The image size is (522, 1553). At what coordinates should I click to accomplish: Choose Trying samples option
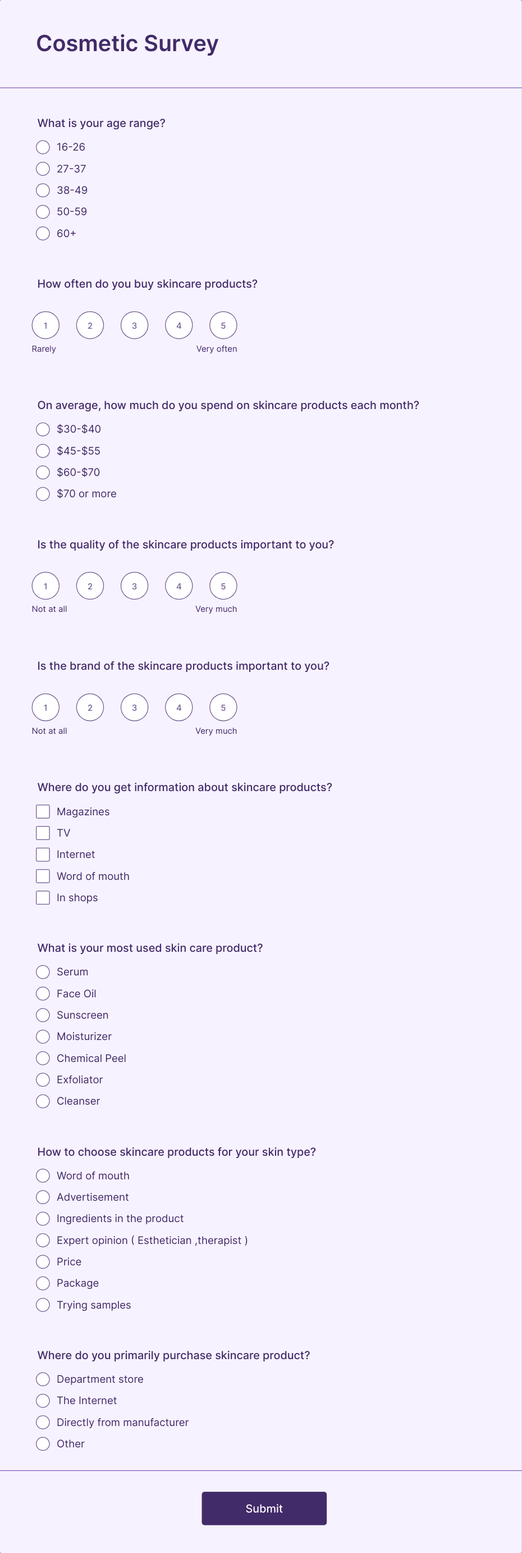(x=43, y=1305)
